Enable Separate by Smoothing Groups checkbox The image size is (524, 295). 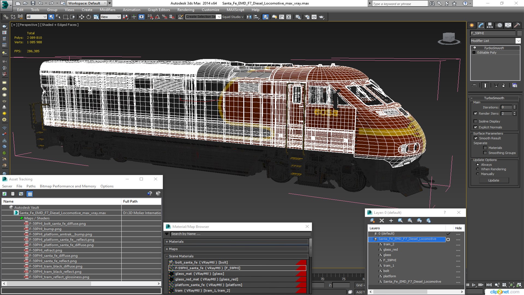click(485, 153)
